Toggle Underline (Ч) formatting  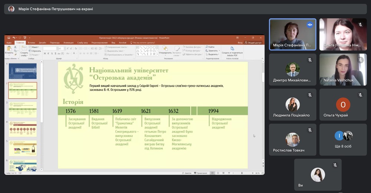pos(52,53)
